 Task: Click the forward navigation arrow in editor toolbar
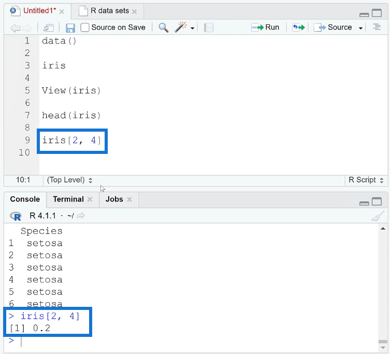click(27, 28)
